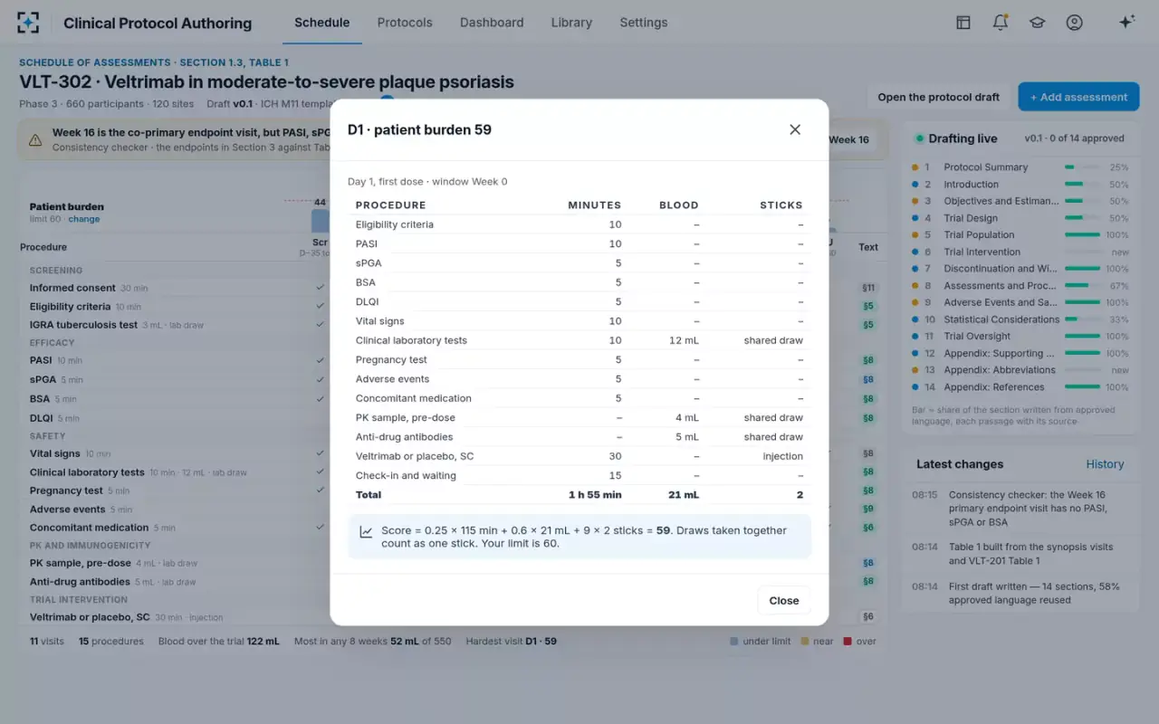Click the §11 badge on Informed consent row

pyautogui.click(x=868, y=288)
